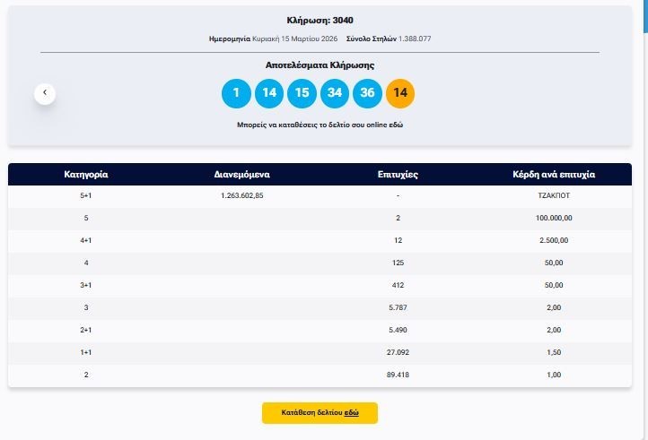Select the orange Joker ball 14
The height and width of the screenshot is (440, 648).
(x=400, y=93)
